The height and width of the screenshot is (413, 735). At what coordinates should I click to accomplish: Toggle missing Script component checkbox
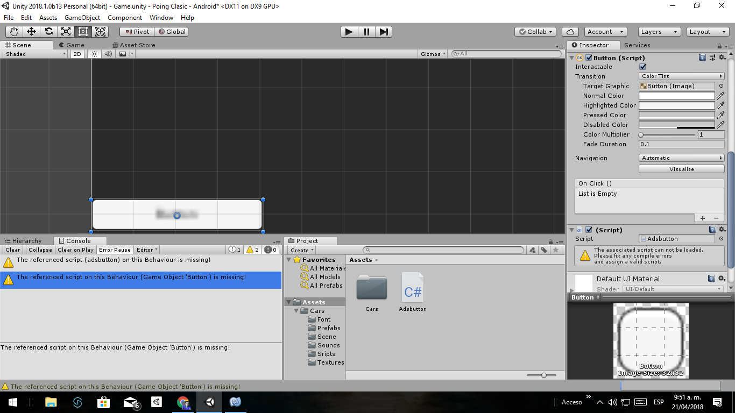(x=589, y=230)
